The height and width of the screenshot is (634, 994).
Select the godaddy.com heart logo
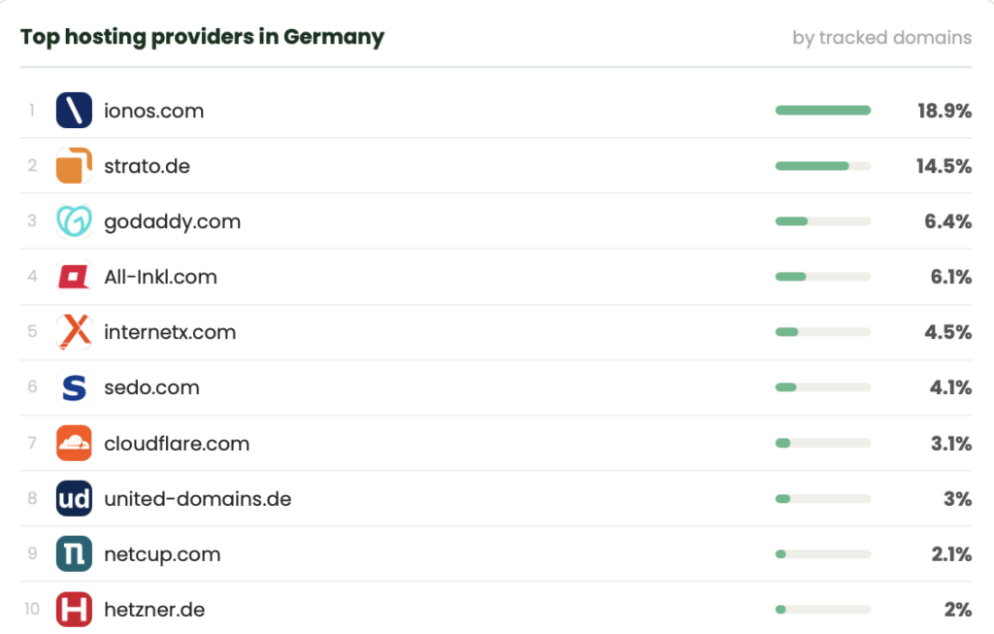pos(74,221)
